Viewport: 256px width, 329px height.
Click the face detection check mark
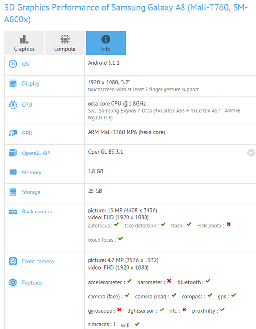[x=163, y=224]
